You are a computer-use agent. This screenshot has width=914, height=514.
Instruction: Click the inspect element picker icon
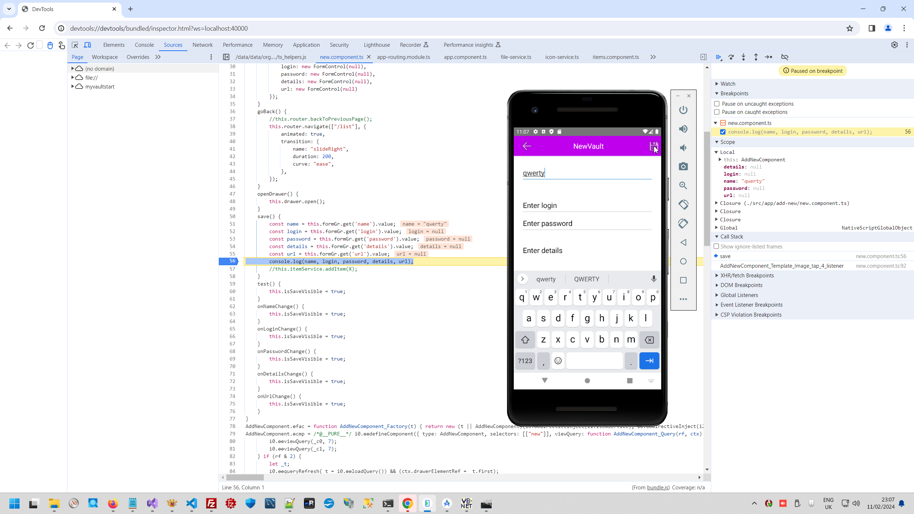pos(75,45)
